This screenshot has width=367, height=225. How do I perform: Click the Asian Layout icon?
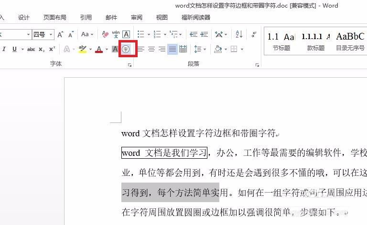click(x=219, y=34)
